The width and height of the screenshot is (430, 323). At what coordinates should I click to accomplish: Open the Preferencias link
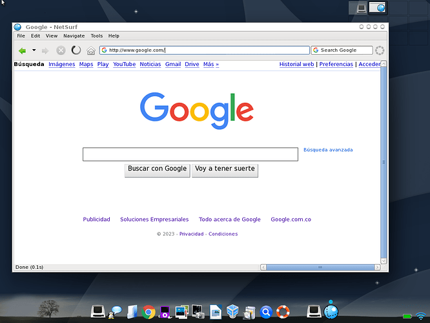tap(336, 64)
